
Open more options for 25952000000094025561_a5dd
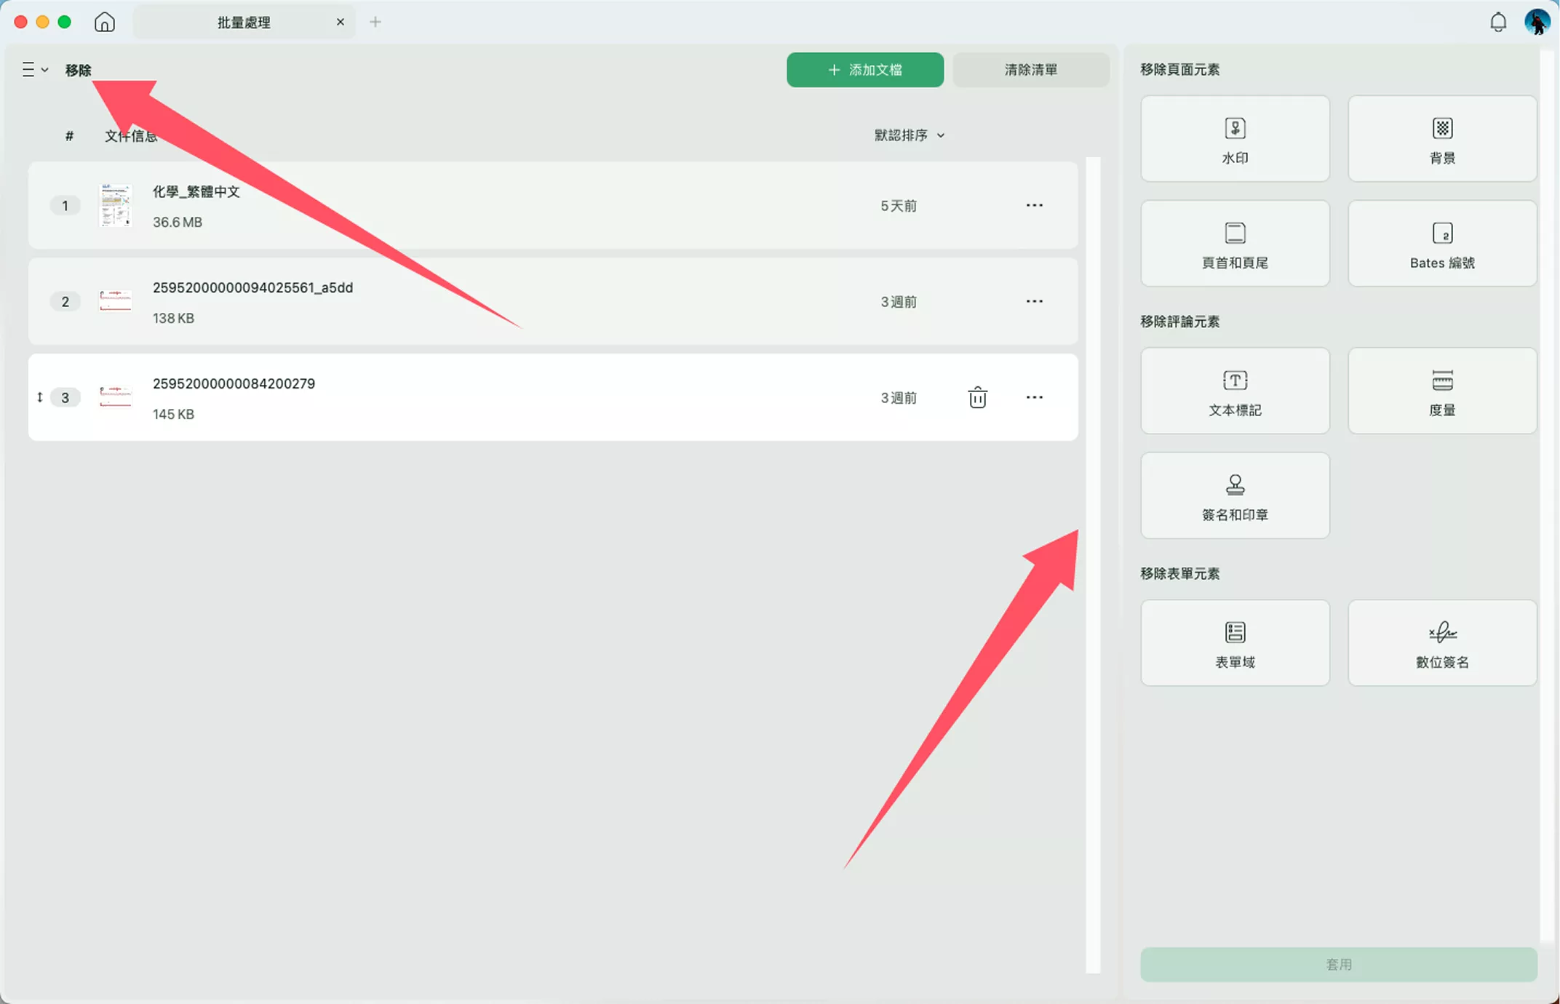(1034, 302)
